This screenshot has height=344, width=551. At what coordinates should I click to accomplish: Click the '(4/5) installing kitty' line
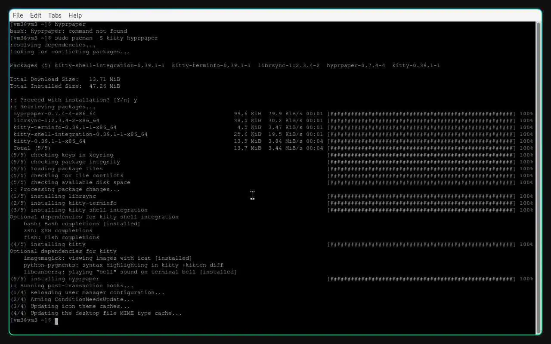272,244
